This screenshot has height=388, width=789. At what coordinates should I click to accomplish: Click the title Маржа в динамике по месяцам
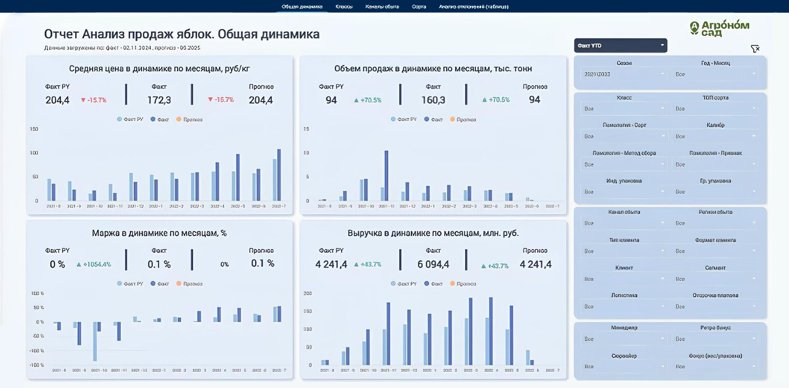coord(159,233)
